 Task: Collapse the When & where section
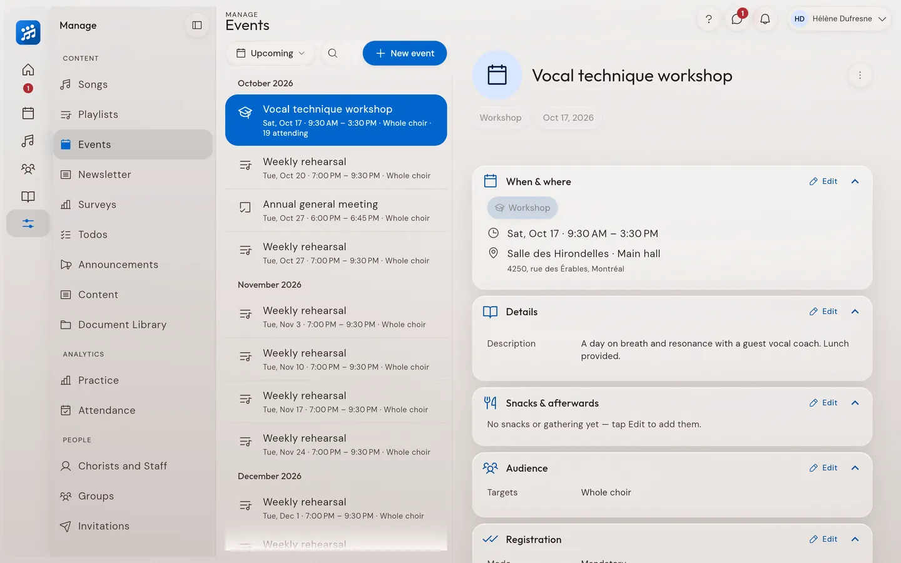(x=855, y=181)
